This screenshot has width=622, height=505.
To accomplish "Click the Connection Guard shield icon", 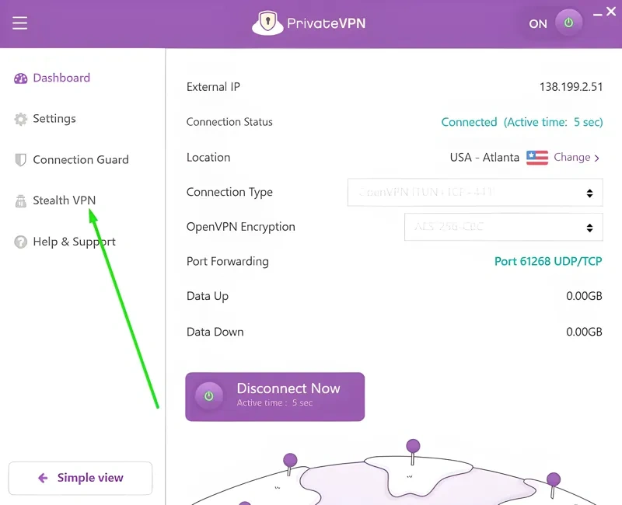I will [20, 160].
